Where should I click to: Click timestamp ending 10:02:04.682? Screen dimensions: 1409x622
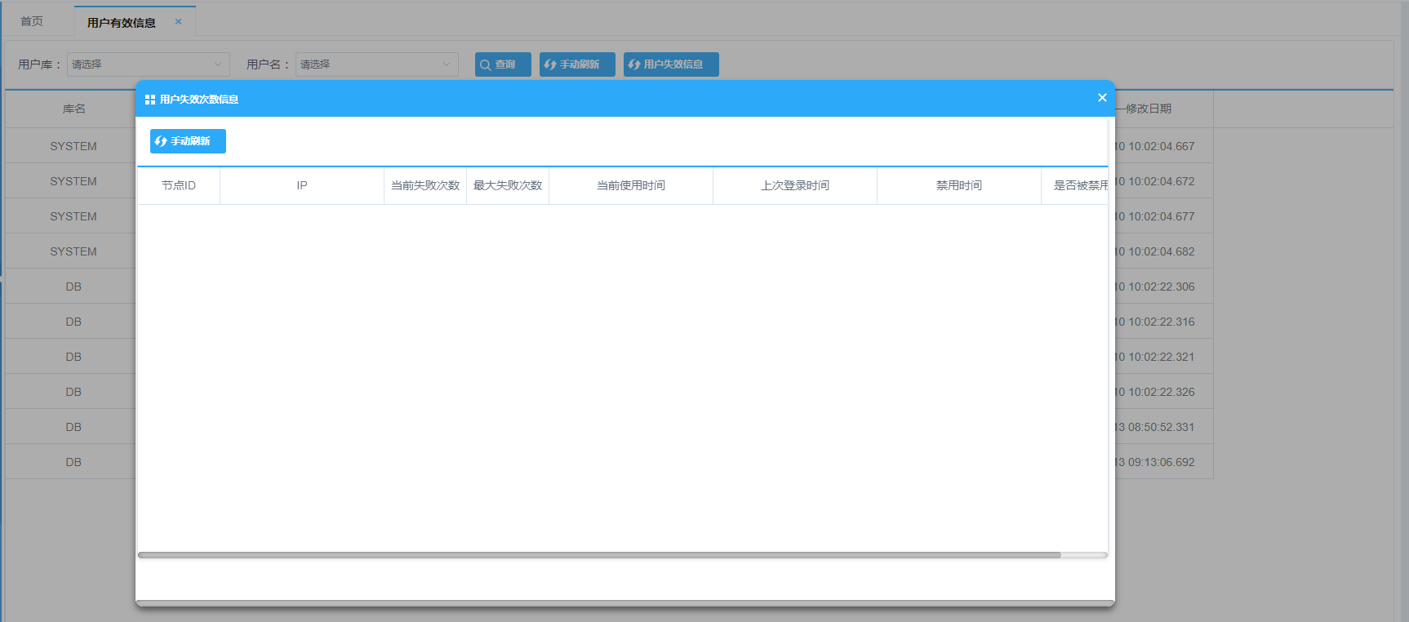point(1155,251)
